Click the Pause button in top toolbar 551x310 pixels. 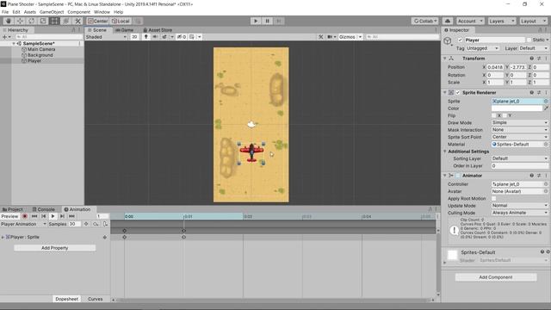[x=267, y=21]
